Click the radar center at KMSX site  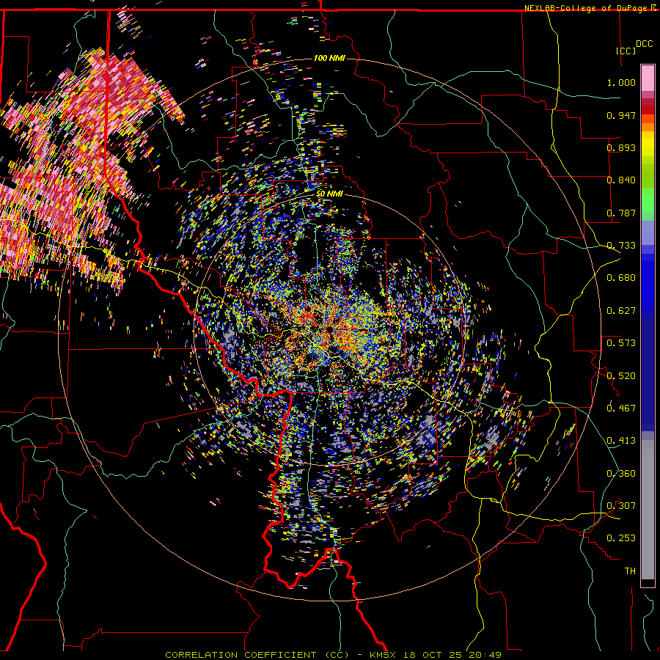pos(329,329)
